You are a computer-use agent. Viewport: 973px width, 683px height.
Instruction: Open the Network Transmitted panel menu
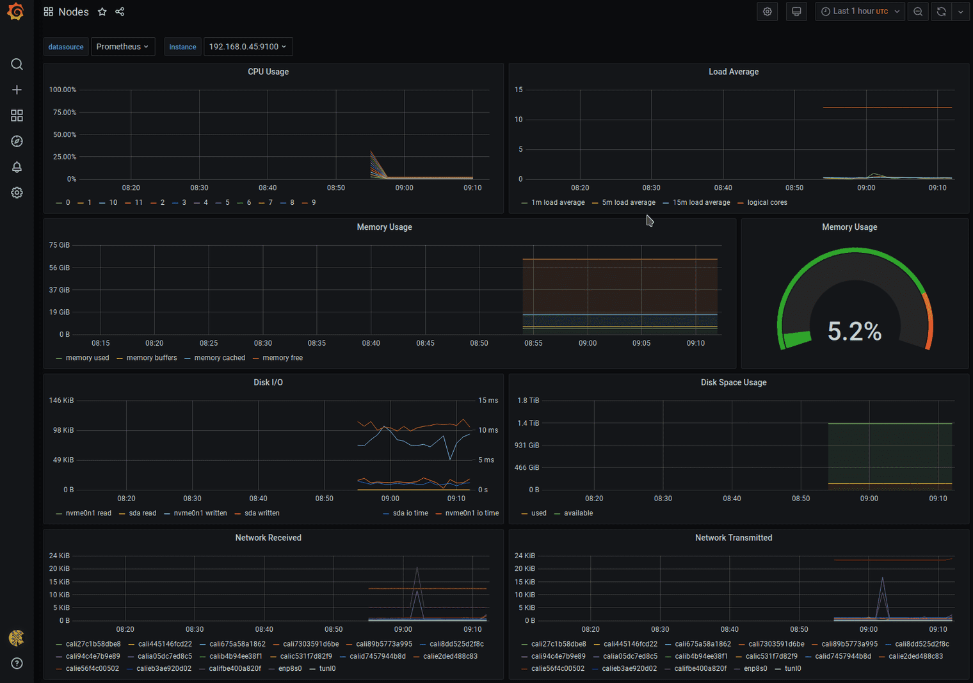click(x=734, y=538)
